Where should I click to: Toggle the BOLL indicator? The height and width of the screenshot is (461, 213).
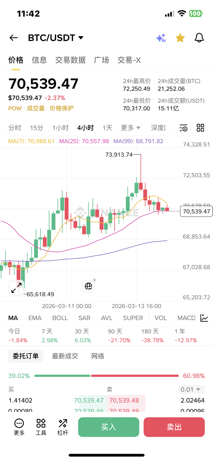click(x=60, y=318)
